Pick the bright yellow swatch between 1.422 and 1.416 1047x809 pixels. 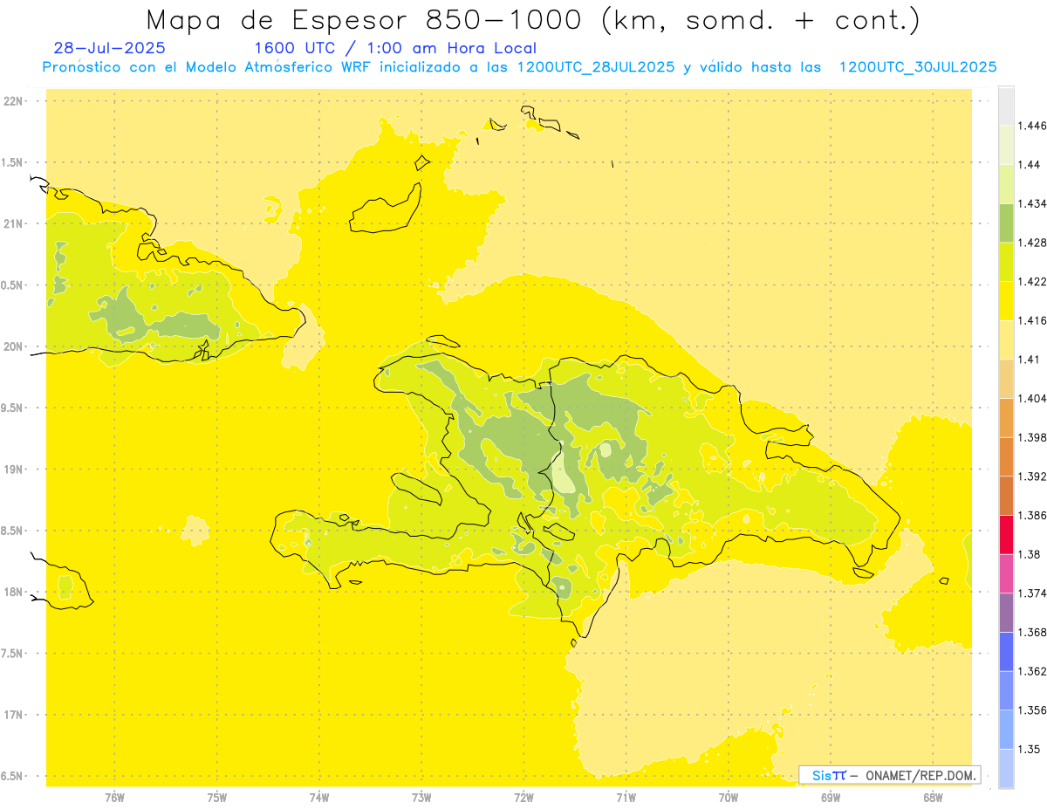tap(1006, 300)
